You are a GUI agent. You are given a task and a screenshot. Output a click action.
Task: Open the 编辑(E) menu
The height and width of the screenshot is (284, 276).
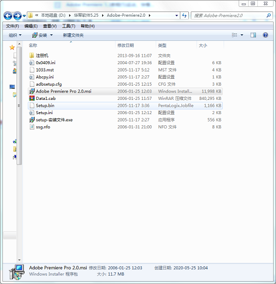coord(31,26)
